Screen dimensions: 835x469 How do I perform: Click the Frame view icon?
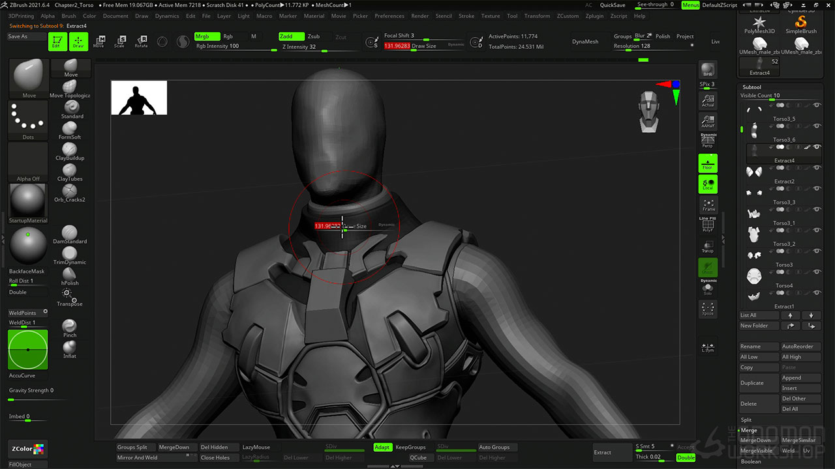(708, 205)
